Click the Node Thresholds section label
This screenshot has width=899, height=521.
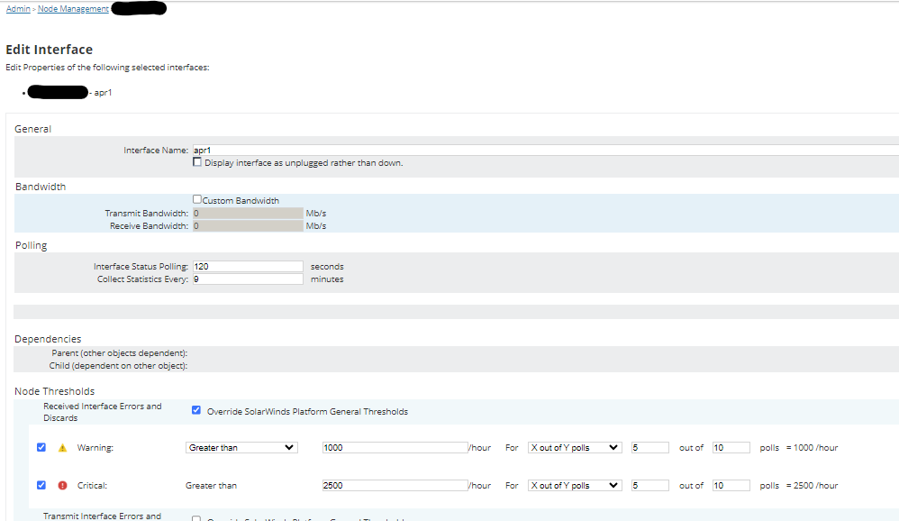point(54,391)
